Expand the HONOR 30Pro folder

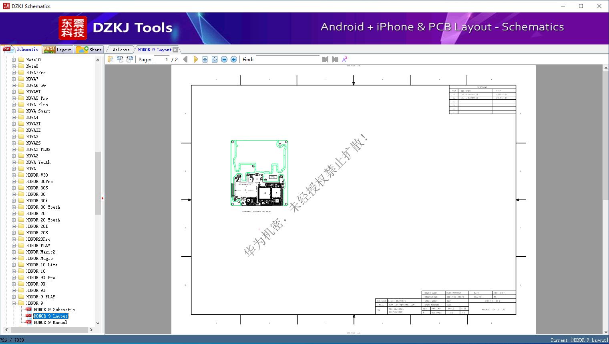click(x=14, y=181)
